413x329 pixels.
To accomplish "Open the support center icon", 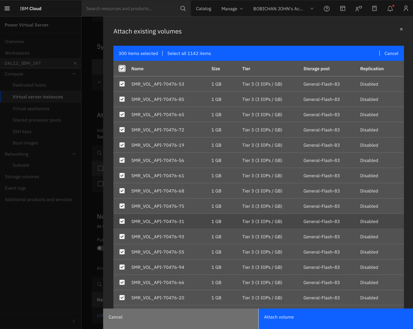I will [x=358, y=8].
